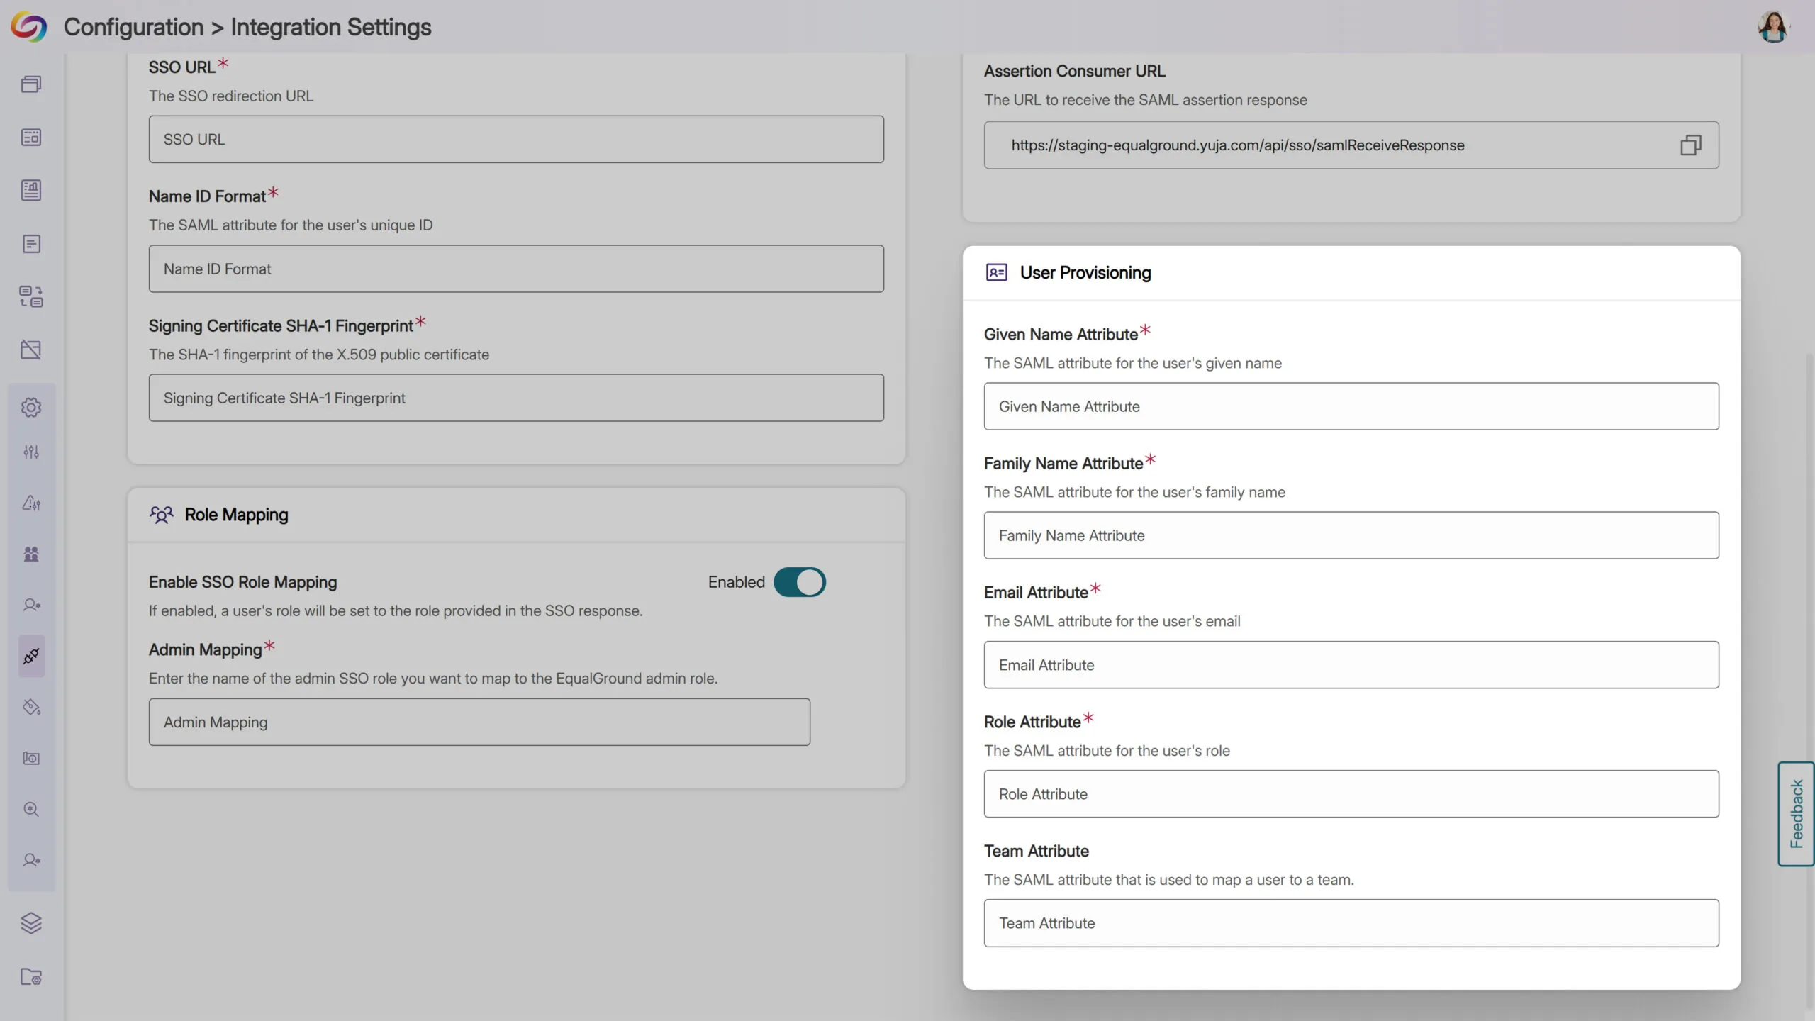1815x1021 pixels.
Task: Open the plug-shaped Integrations sidebar icon
Action: click(31, 656)
